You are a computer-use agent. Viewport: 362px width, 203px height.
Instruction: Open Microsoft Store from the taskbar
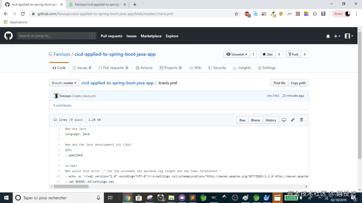pyautogui.click(x=138, y=198)
